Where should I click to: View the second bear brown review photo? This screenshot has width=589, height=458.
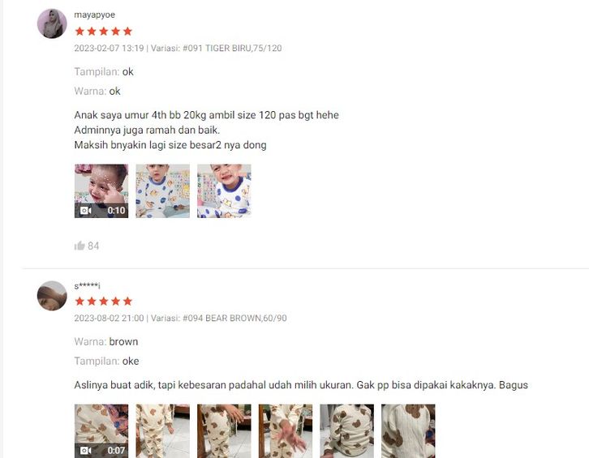point(162,431)
